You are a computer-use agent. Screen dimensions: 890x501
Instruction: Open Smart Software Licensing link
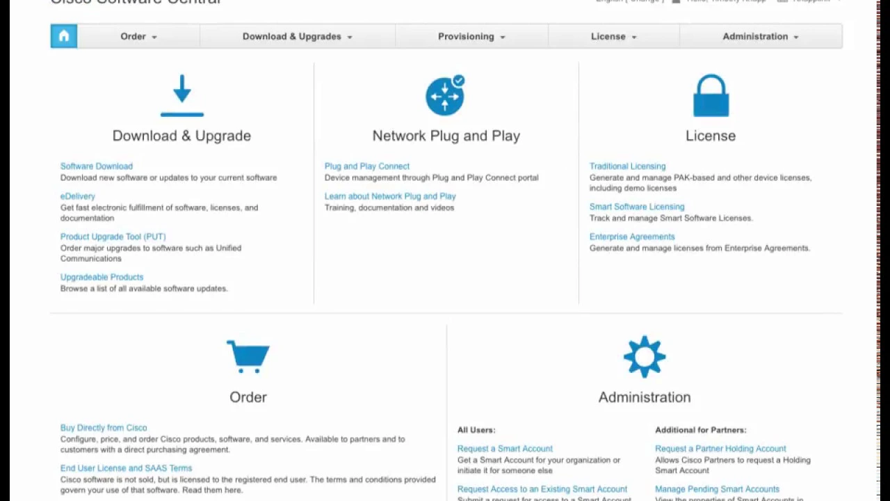[637, 207]
